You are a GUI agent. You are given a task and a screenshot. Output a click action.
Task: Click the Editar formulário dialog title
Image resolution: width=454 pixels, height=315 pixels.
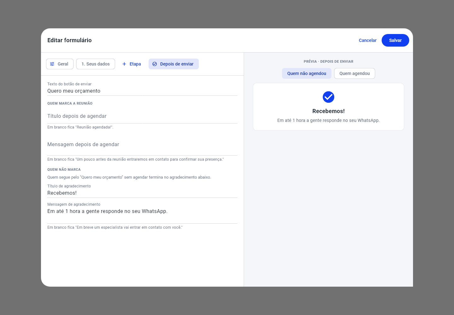[70, 40]
